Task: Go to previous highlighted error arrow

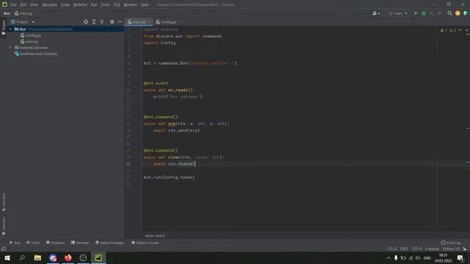Action: click(460, 30)
